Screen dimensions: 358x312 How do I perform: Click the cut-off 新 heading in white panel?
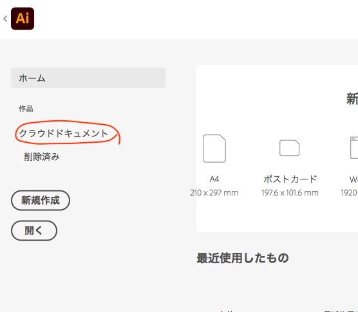(x=352, y=99)
